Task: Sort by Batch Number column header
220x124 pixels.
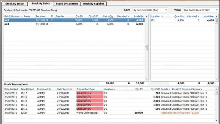Action: 13,17
